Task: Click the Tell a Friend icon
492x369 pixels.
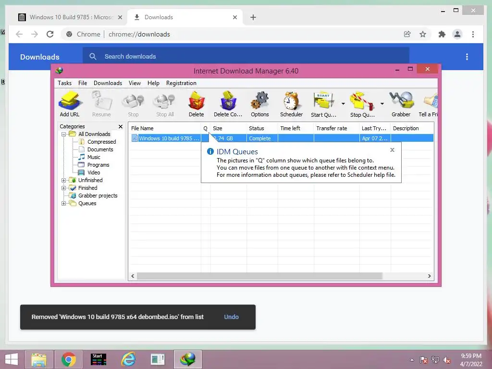Action: tap(429, 104)
